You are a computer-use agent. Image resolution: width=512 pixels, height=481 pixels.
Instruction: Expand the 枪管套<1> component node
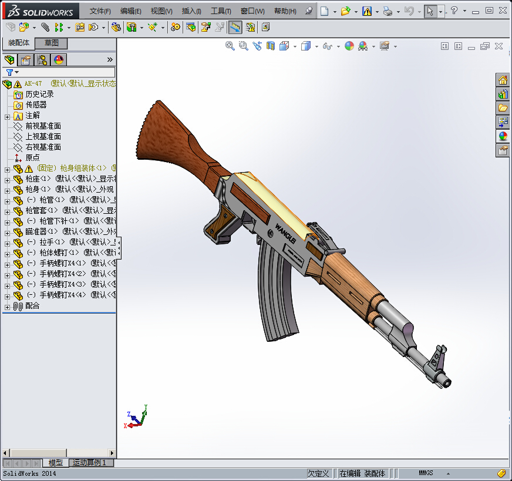[7, 212]
